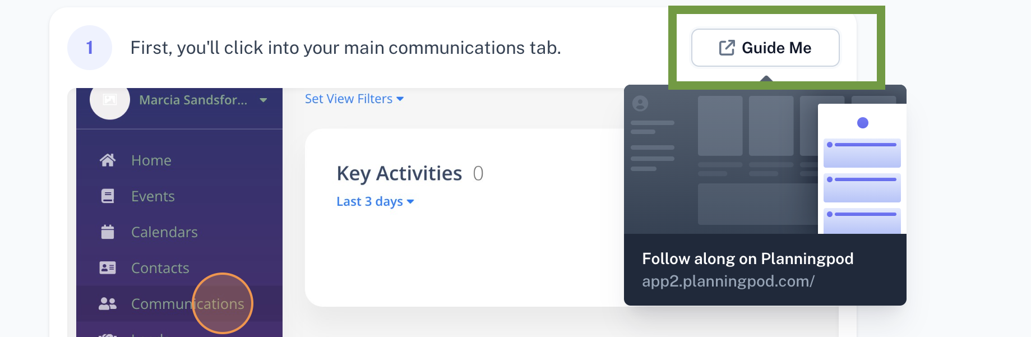Viewport: 1031px width, 337px height.
Task: Click the Guide Me button
Action: click(765, 48)
